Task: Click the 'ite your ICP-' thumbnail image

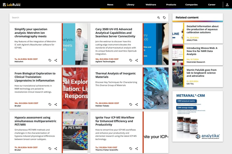Action: click(x=156, y=132)
